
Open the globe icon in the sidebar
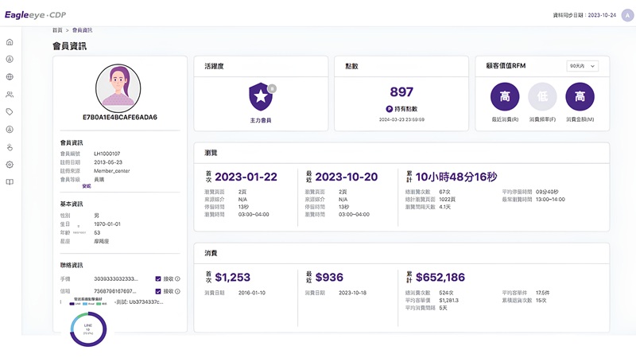click(10, 77)
